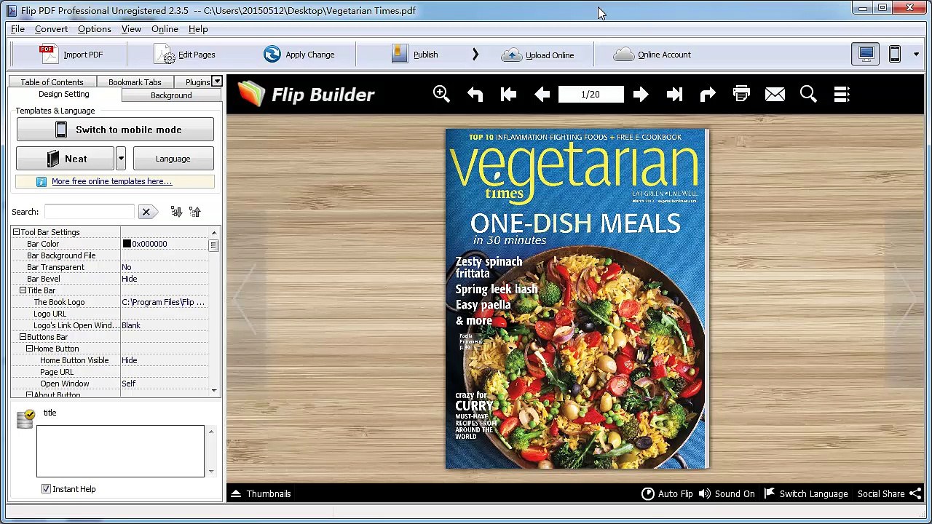Click the settings Search field
The image size is (932, 524).
pos(90,212)
